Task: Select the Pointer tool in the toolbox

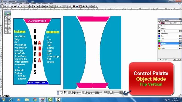Action: click(6, 17)
